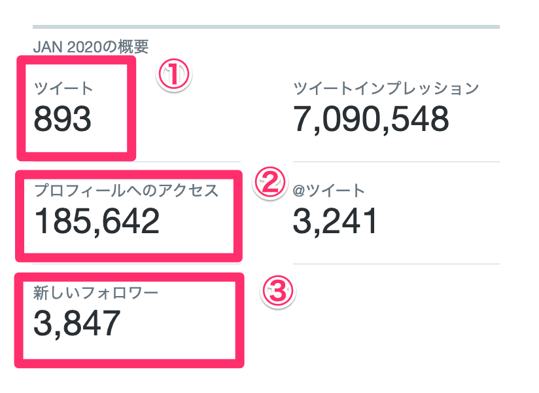Screen dimensions: 539x393
Task: Click the circled number 2 marker
Action: pos(269,183)
